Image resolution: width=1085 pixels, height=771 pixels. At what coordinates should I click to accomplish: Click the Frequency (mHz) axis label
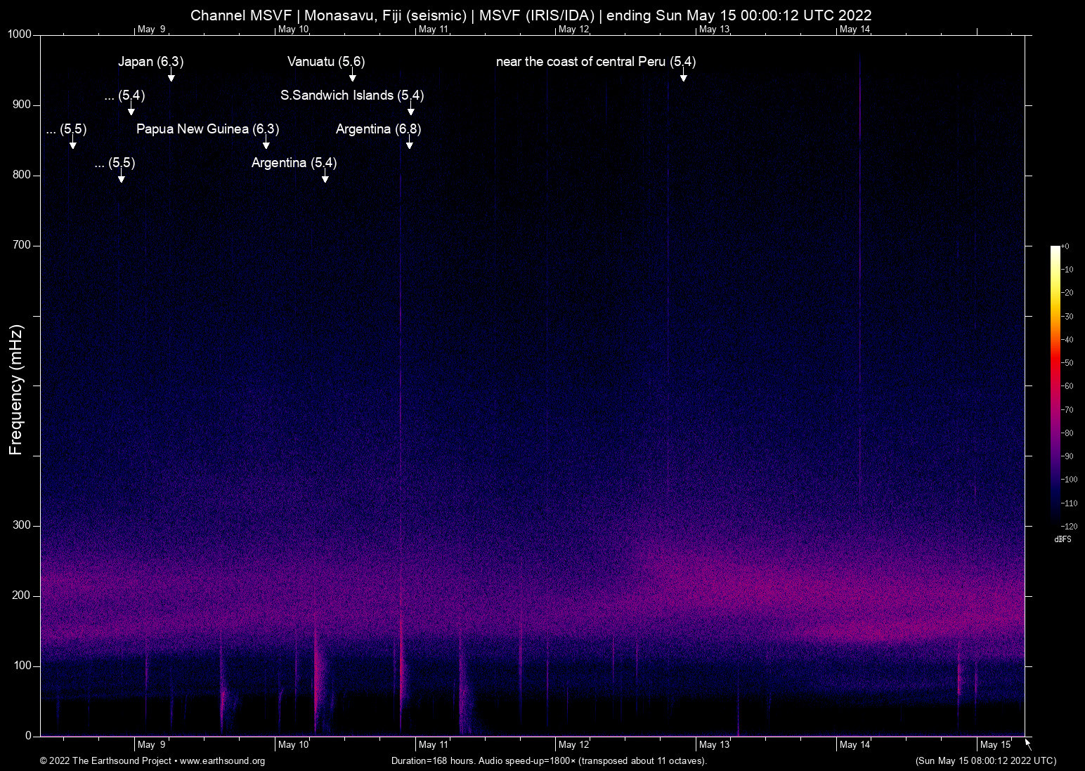(15, 386)
